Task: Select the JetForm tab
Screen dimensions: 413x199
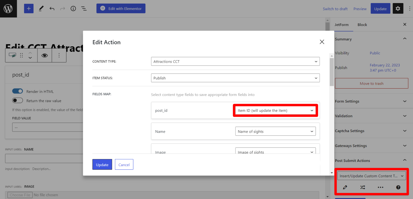Action: (342, 25)
